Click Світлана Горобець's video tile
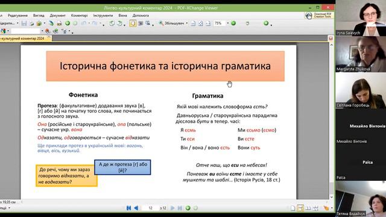The width and height of the screenshot is (386, 217). [x=361, y=90]
